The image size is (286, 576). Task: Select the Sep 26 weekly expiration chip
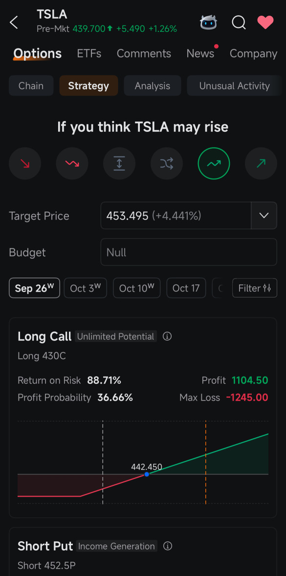click(x=34, y=288)
